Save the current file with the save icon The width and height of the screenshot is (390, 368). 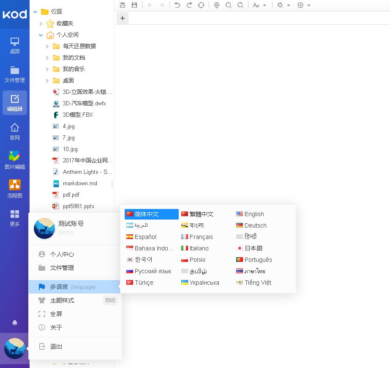123,5
